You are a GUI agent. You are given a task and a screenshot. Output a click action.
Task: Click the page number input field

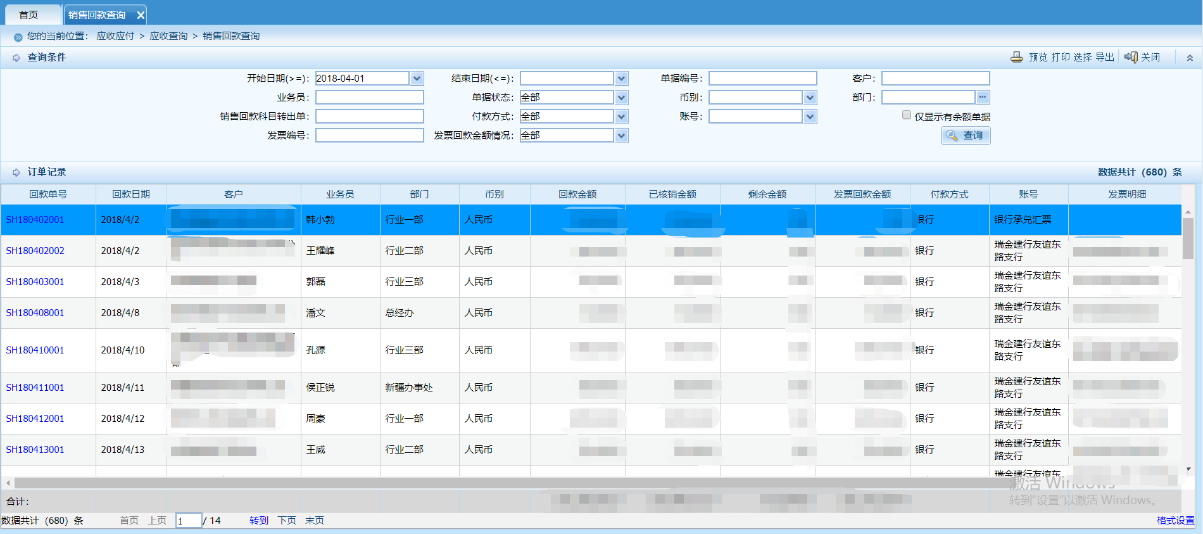(x=189, y=521)
